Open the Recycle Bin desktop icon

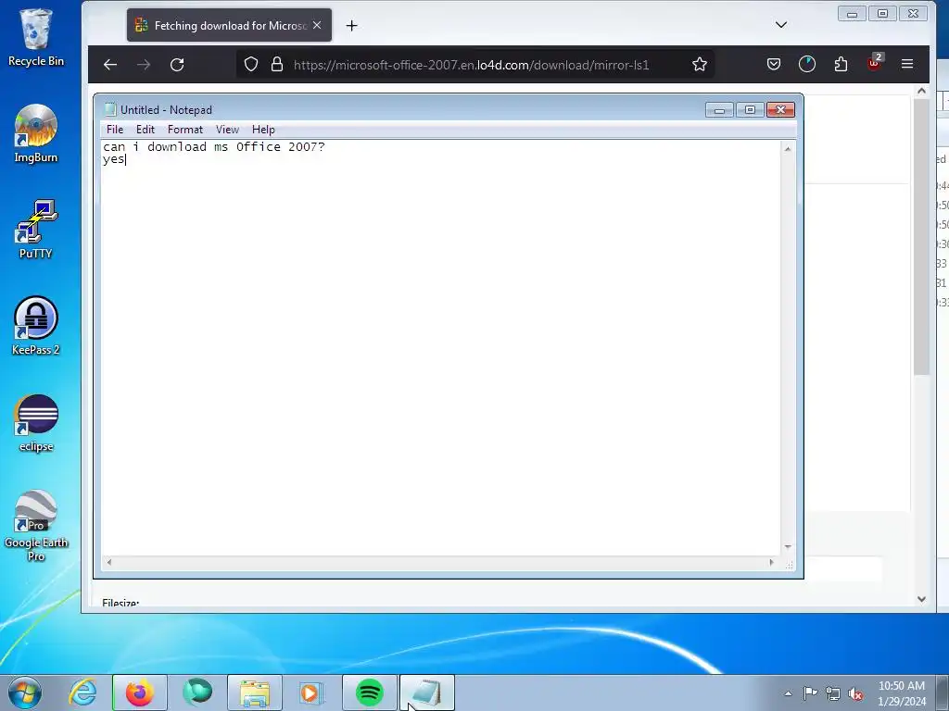[x=36, y=37]
